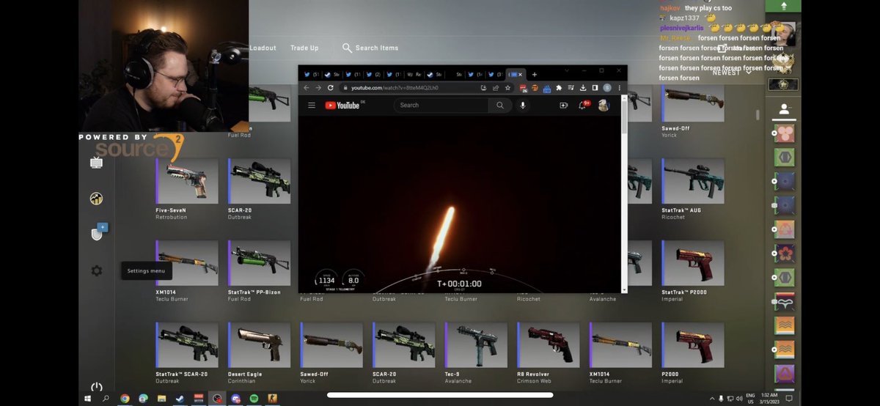Click the YouTube video player area

click(460, 204)
